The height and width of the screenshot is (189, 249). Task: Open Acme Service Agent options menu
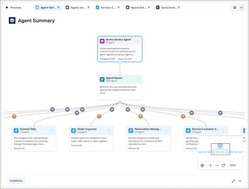coord(138,41)
